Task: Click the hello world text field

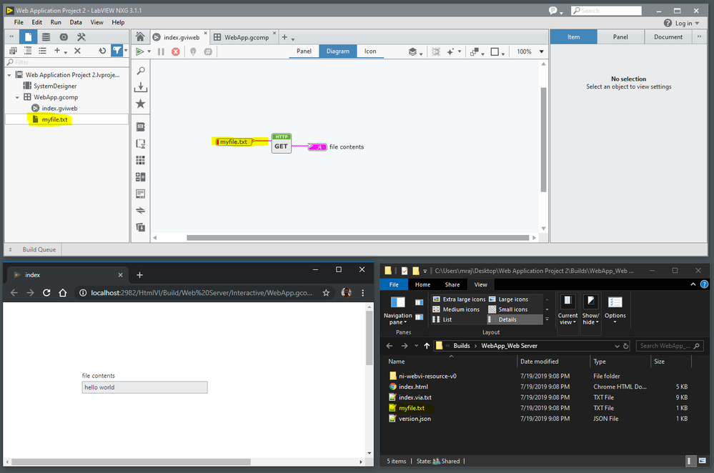Action: (x=145, y=387)
